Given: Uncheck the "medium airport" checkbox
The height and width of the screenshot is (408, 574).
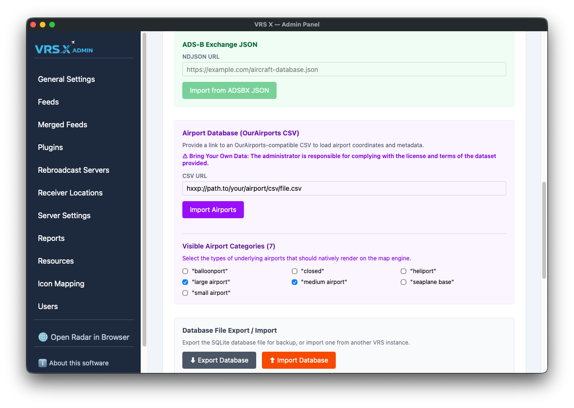Looking at the screenshot, I should [295, 282].
